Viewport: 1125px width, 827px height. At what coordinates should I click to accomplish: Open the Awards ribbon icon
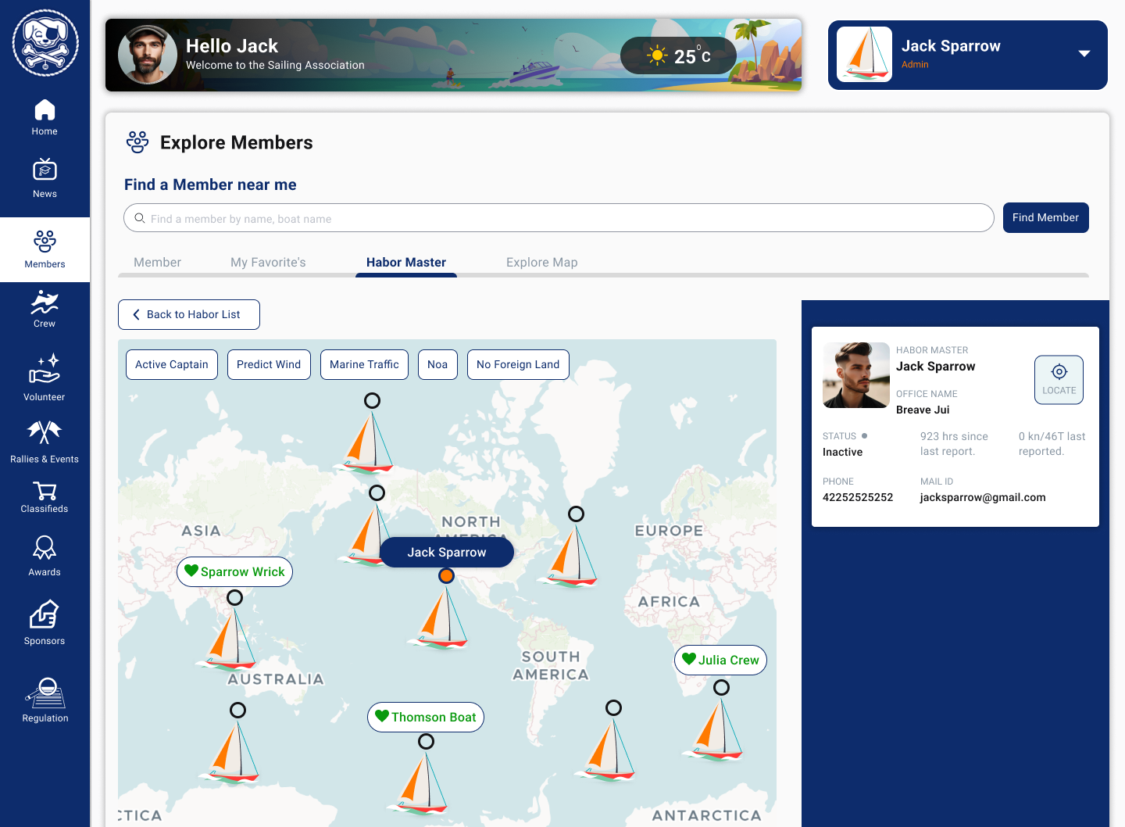45,548
